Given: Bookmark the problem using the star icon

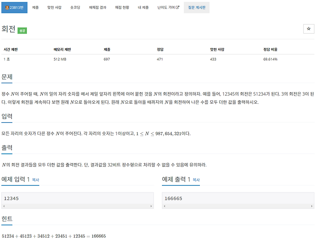Looking at the screenshot, I should (309, 29).
